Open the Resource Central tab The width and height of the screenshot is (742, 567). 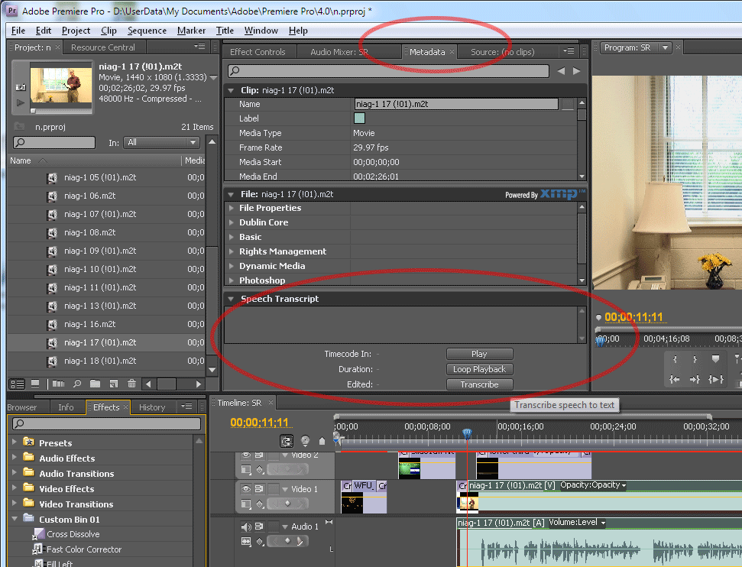click(102, 47)
